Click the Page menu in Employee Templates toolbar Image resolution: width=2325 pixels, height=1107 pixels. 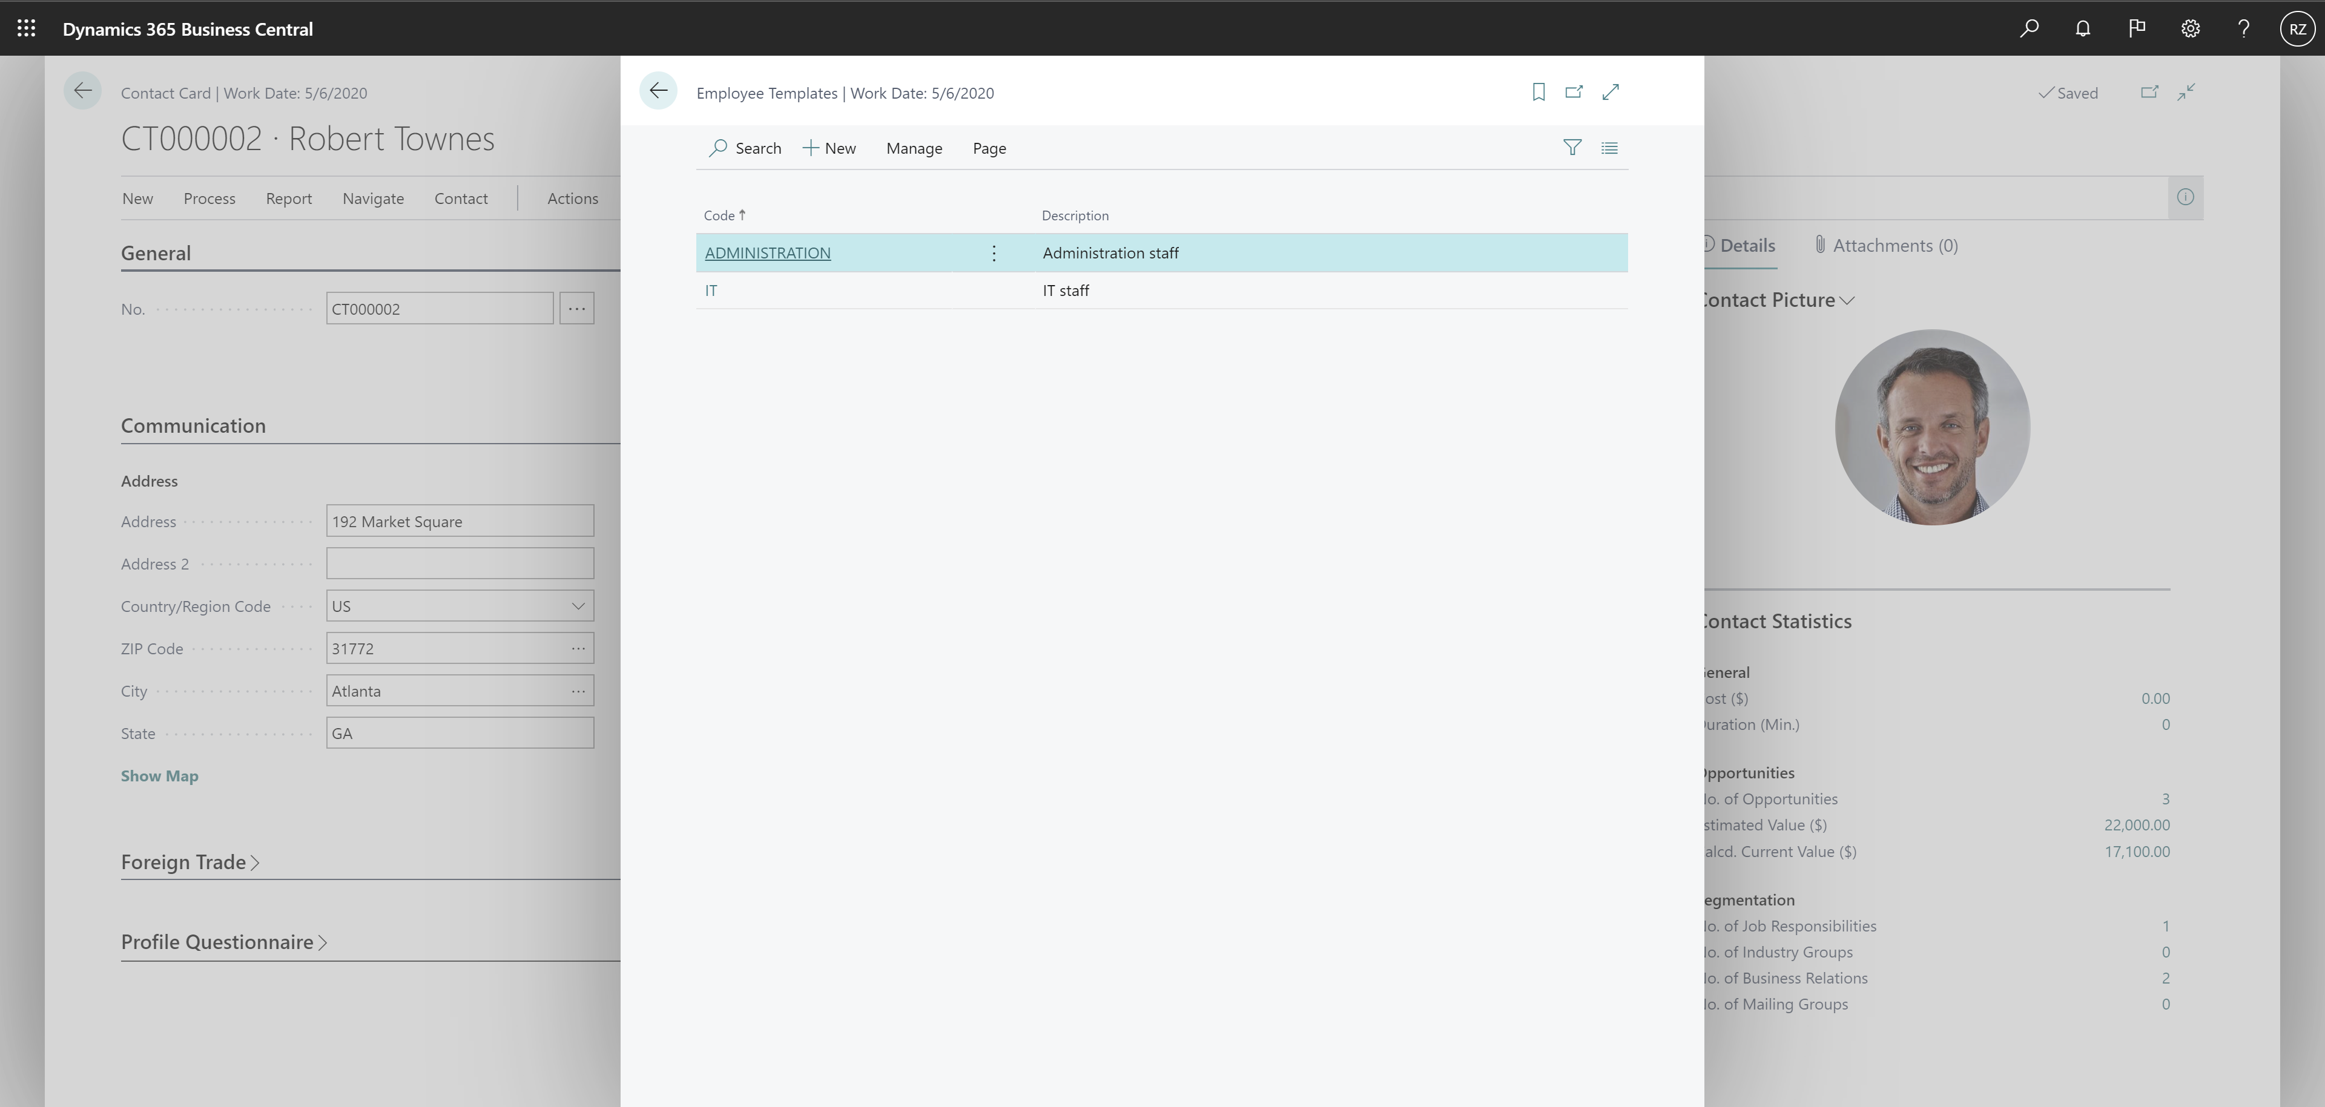pyautogui.click(x=989, y=146)
